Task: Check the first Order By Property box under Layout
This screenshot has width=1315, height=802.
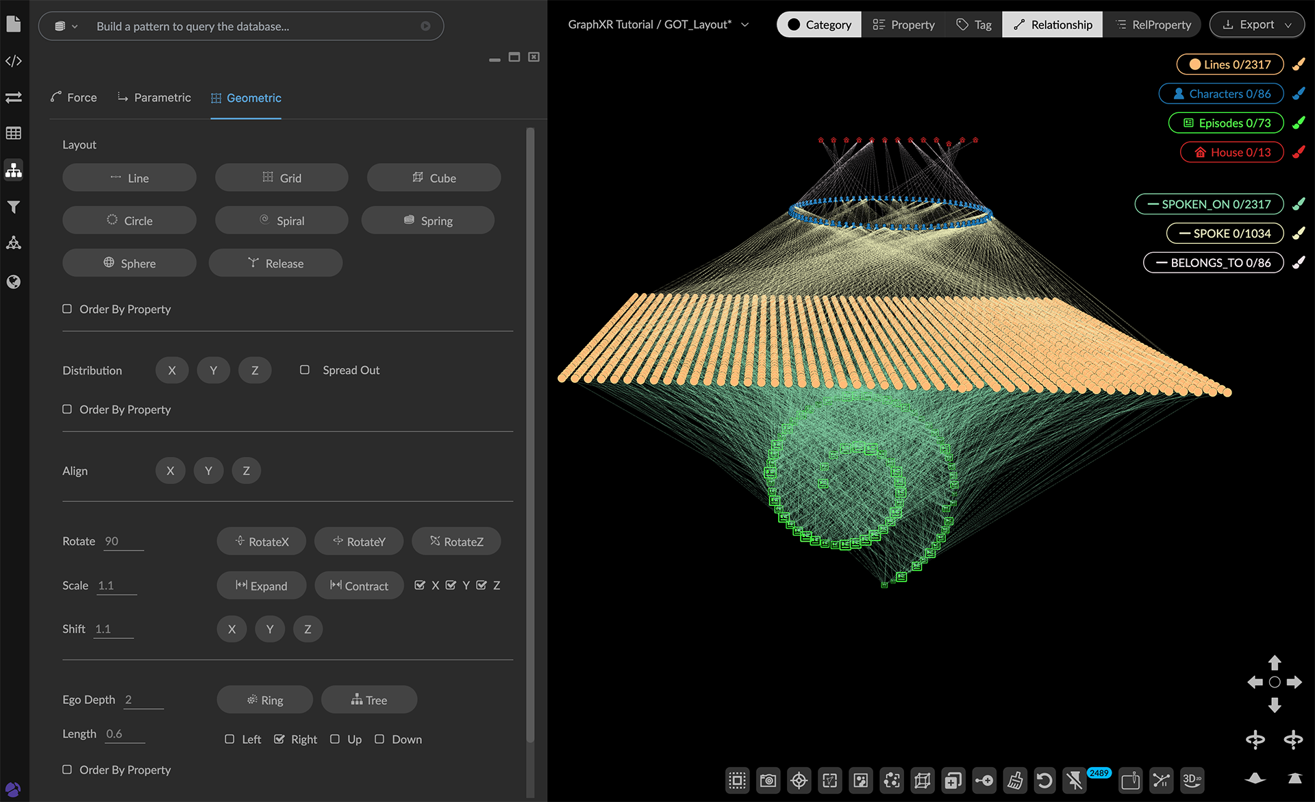Action: point(67,309)
